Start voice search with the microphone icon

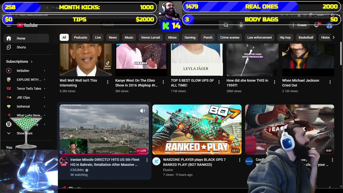pos(241,25)
